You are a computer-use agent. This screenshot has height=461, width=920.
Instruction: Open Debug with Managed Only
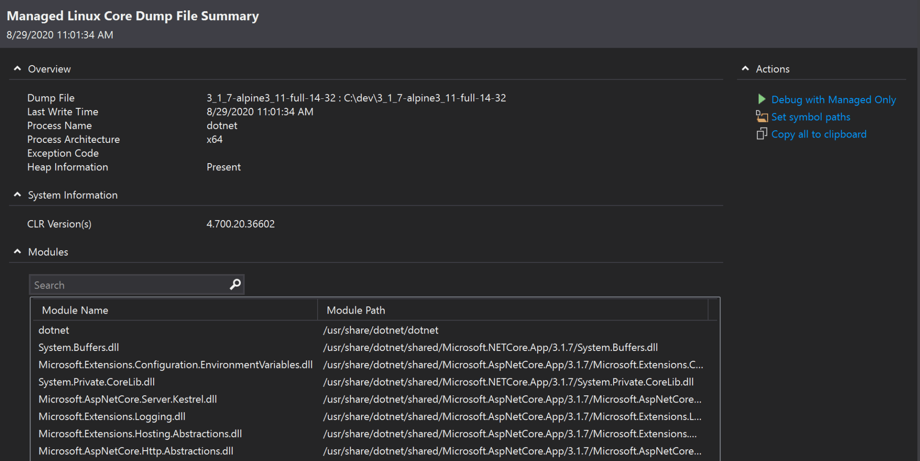click(834, 99)
